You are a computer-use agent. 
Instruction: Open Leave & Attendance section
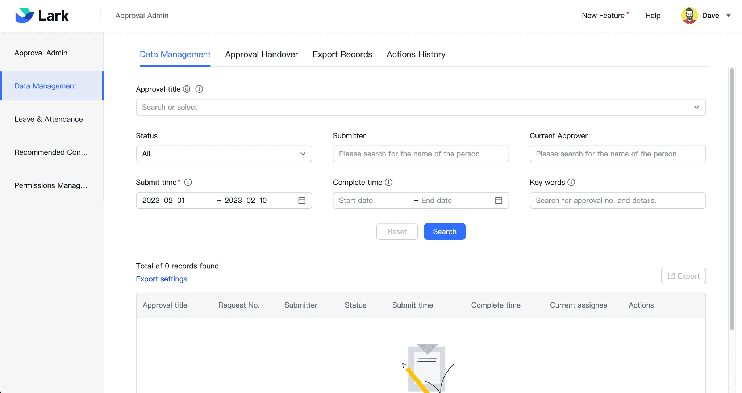(x=49, y=119)
